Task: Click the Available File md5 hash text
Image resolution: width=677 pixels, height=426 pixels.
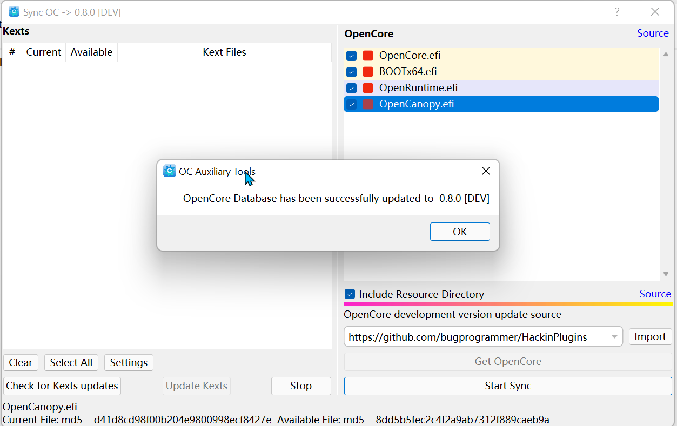Action: (x=462, y=420)
